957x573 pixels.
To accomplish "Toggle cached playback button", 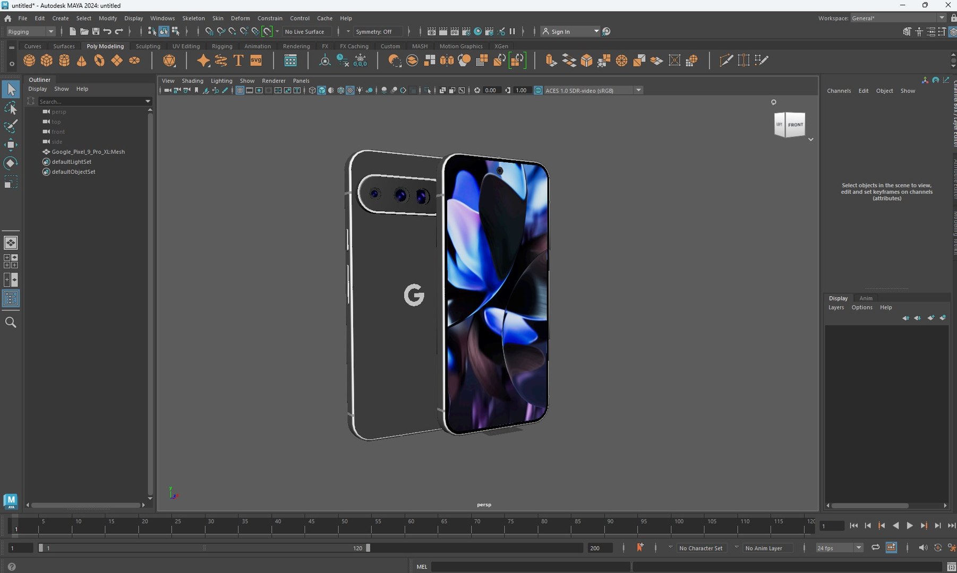I will tap(891, 548).
